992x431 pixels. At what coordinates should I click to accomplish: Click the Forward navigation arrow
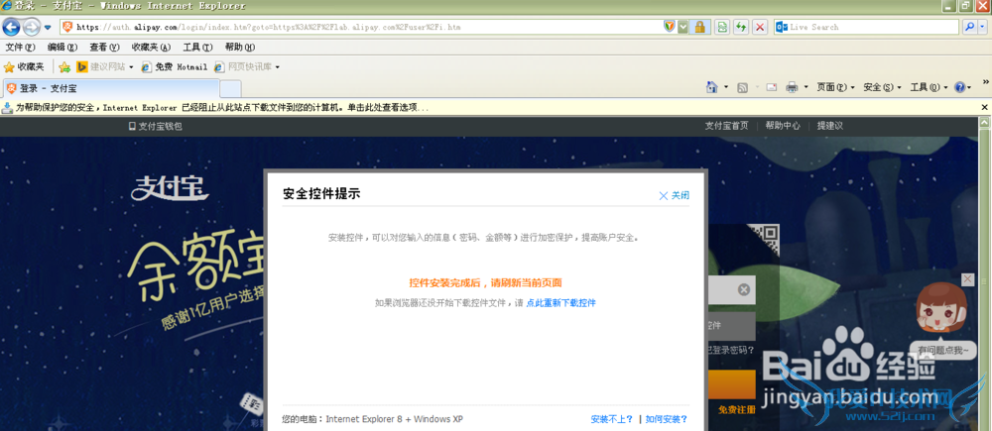[x=31, y=27]
